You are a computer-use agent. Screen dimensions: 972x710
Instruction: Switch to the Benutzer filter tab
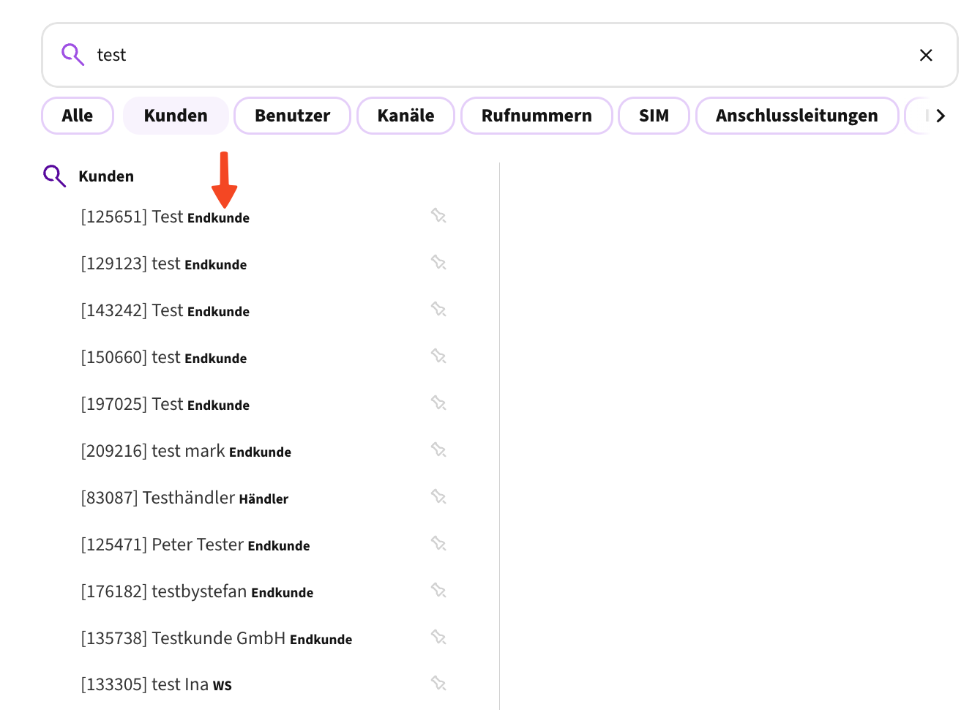pos(292,115)
